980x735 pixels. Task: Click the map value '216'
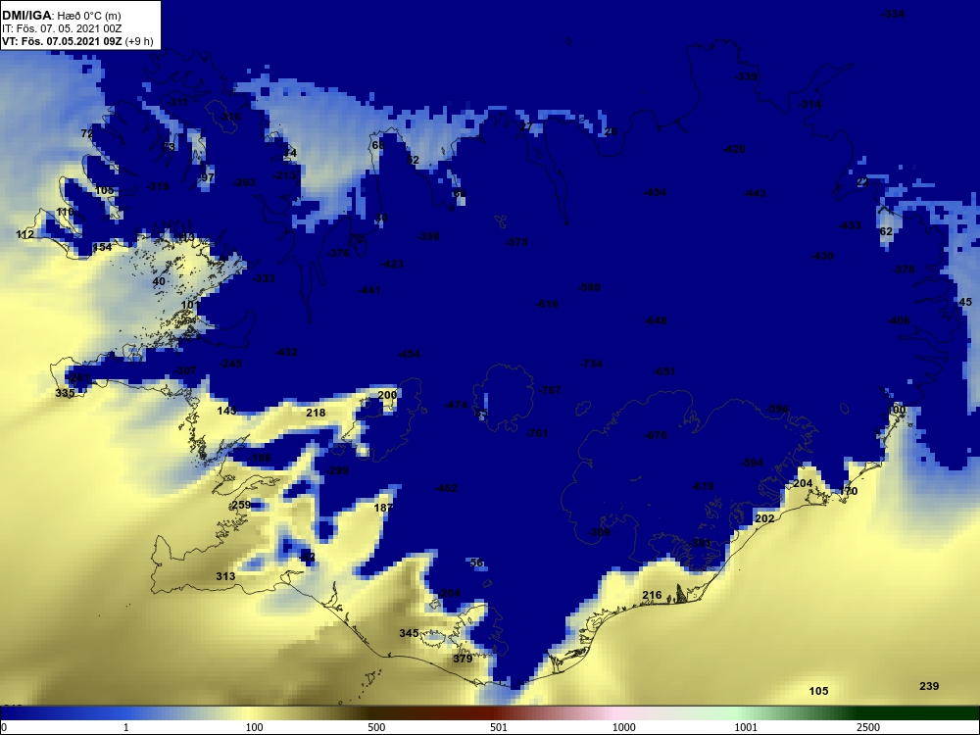click(x=652, y=595)
